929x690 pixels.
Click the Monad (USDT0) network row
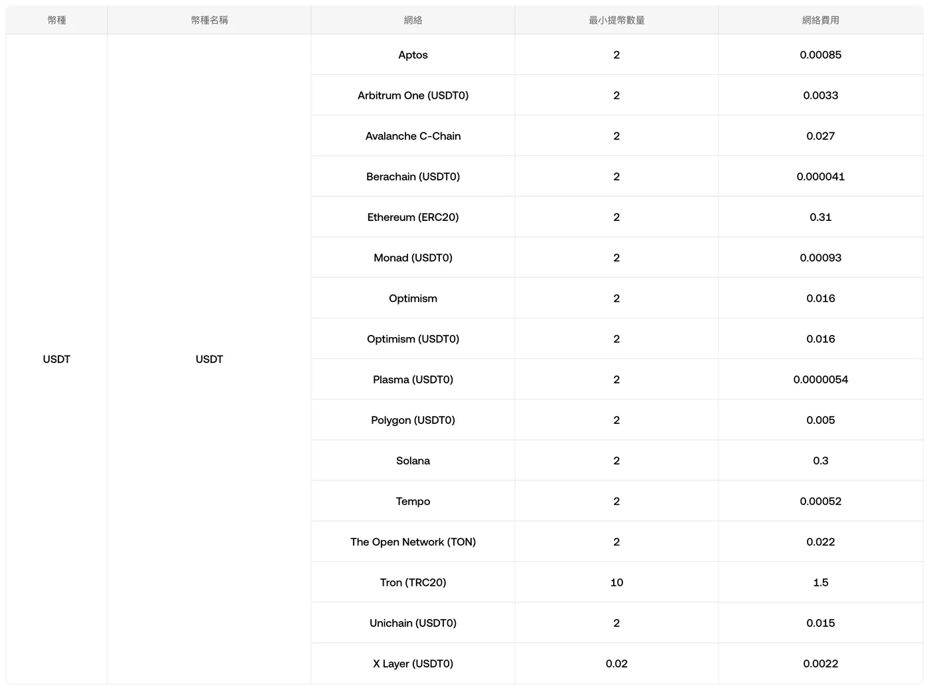point(616,257)
